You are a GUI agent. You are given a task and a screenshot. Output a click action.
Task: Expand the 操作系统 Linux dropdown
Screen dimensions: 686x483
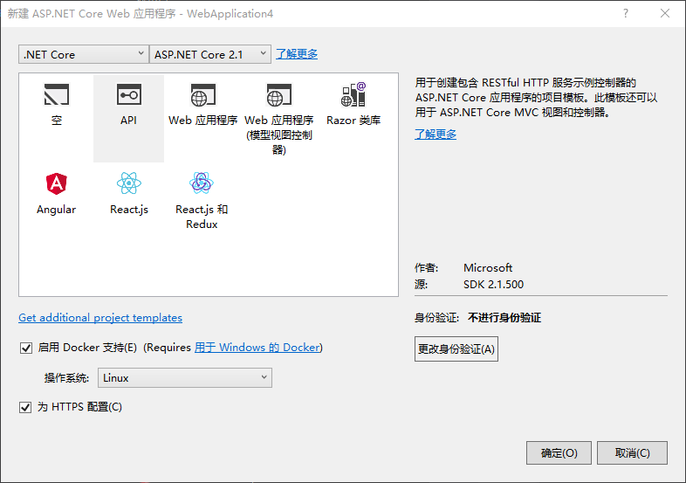[185, 377]
